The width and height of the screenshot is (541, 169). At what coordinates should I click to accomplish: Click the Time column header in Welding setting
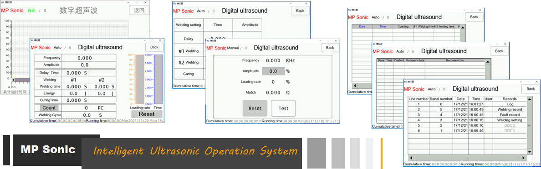pos(218,25)
